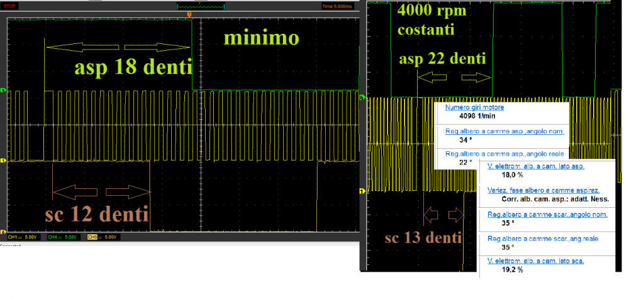This screenshot has height=300, width=629.
Task: Select the highlighted CH6 5.00V channel label
Action: [104, 237]
